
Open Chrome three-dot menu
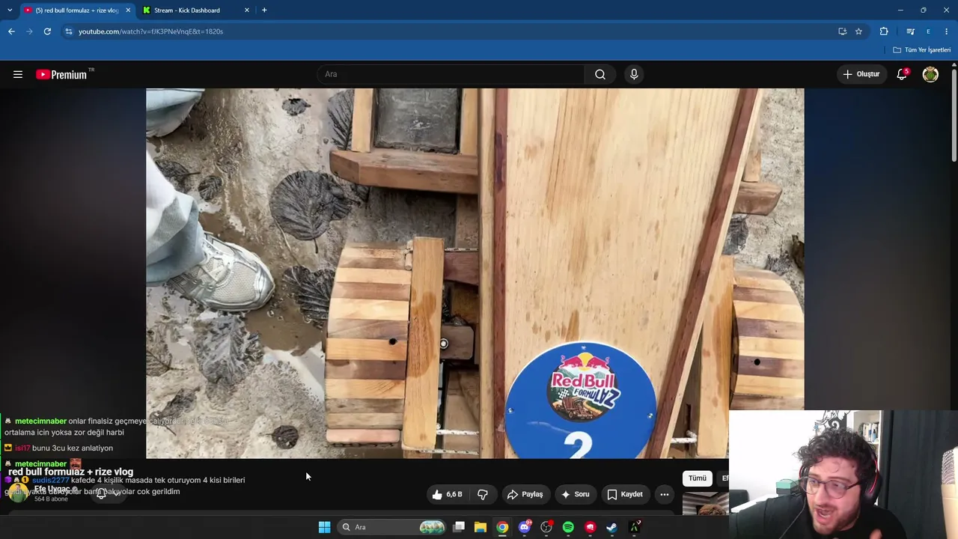pyautogui.click(x=948, y=31)
